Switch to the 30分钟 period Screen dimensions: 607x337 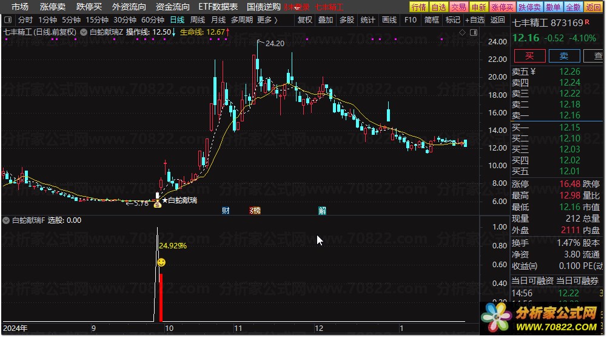click(125, 20)
